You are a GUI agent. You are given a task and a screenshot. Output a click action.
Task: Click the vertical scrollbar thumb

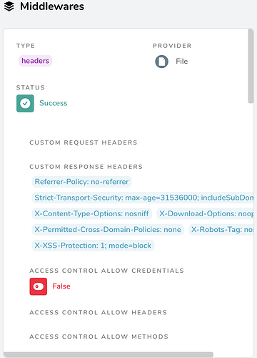251,66
